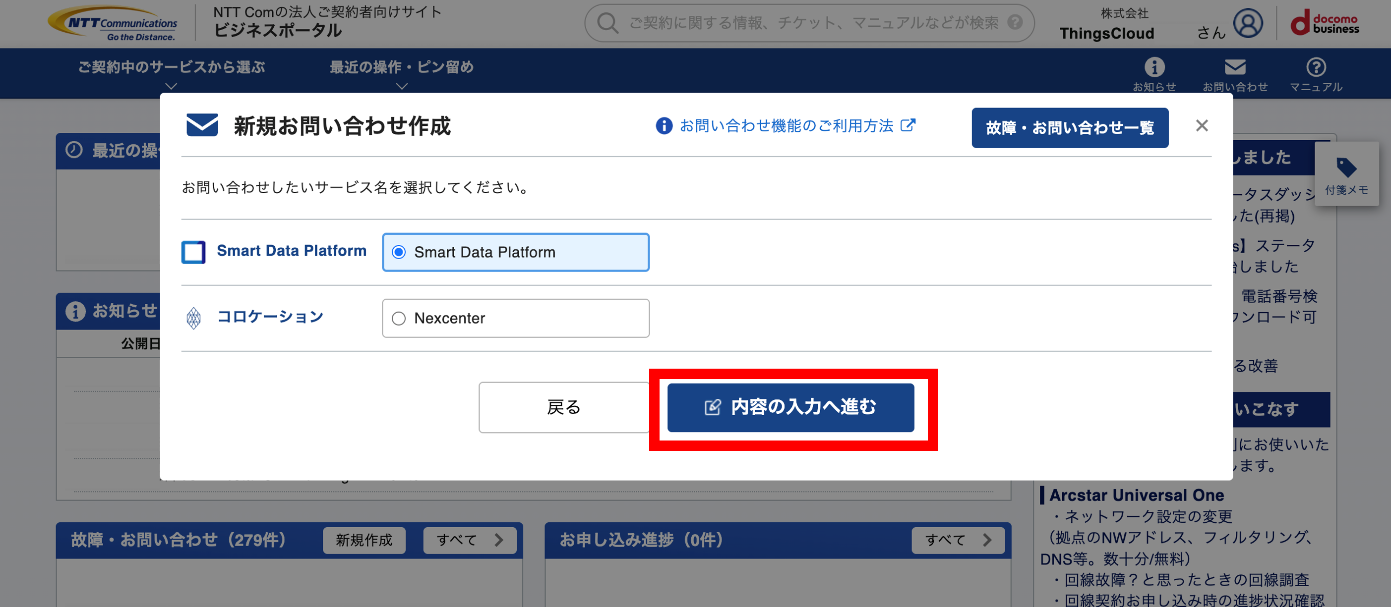Open すべて in 故障・お問い合わせ panel
The width and height of the screenshot is (1391, 607).
click(469, 540)
